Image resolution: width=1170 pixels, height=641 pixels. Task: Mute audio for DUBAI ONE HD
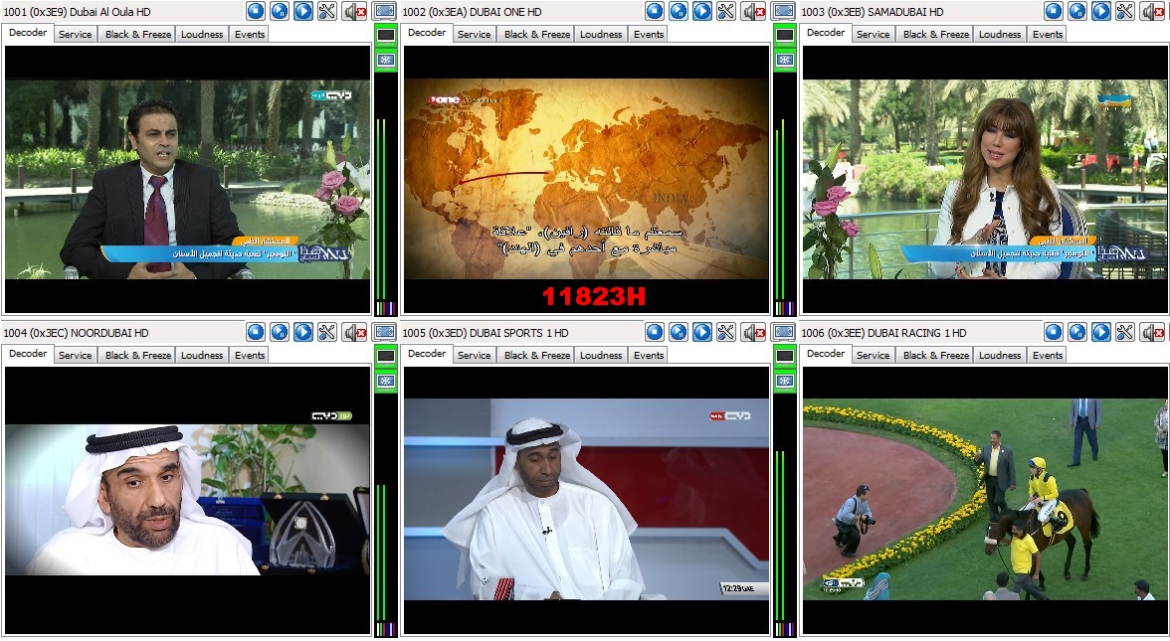[754, 11]
